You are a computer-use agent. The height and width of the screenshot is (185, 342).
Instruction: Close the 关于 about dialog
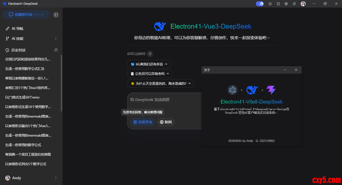pos(296,70)
